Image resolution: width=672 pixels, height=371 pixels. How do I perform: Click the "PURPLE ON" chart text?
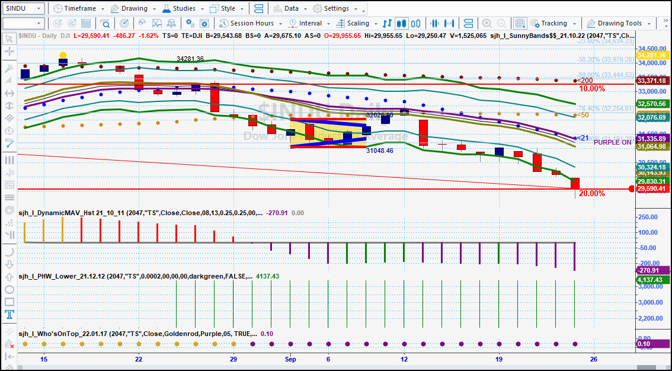[612, 142]
